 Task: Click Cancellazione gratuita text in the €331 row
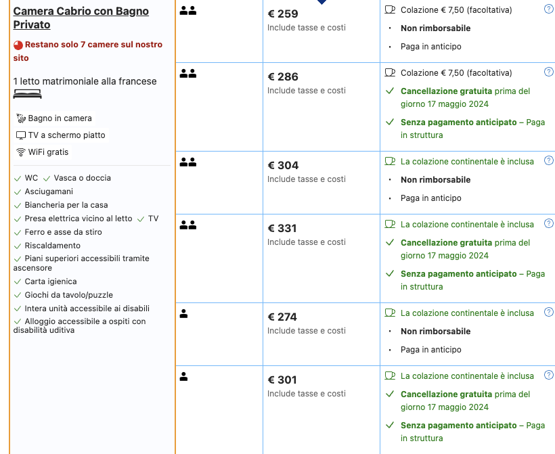coord(446,242)
